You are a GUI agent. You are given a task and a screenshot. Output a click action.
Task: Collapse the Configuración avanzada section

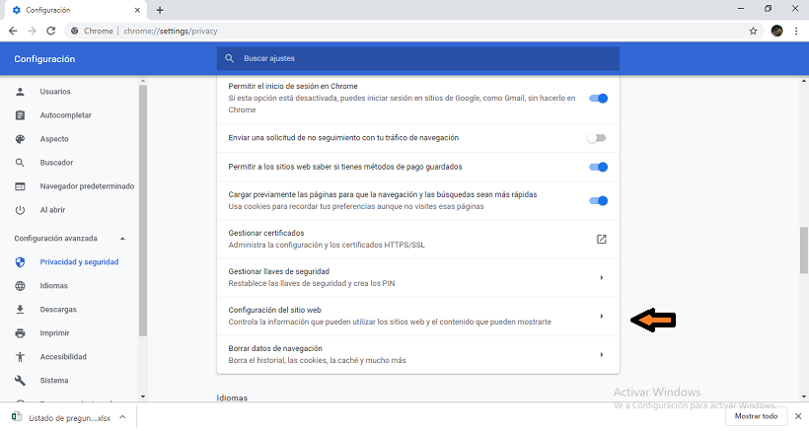coord(122,239)
